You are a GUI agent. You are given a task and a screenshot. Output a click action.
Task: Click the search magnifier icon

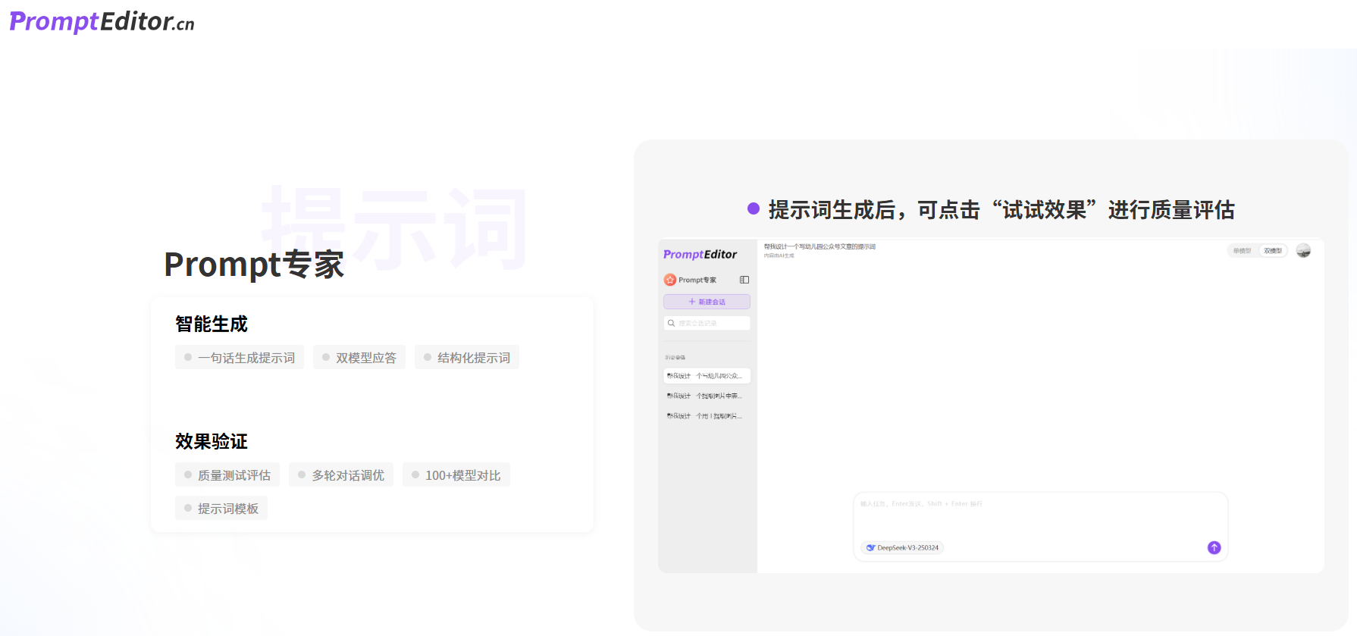click(x=671, y=323)
